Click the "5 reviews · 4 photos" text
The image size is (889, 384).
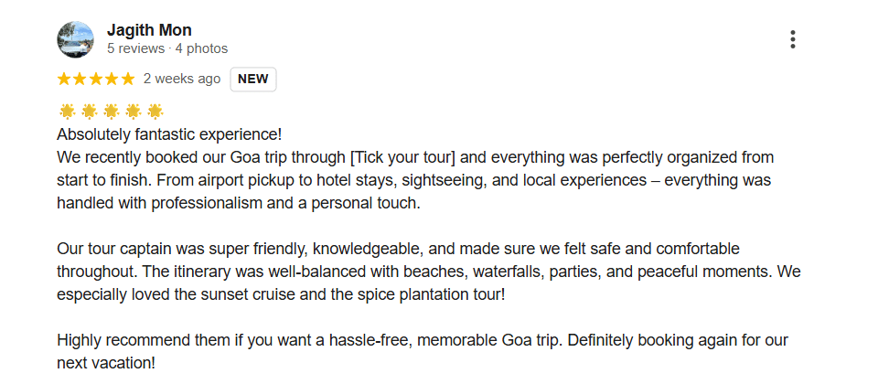167,48
